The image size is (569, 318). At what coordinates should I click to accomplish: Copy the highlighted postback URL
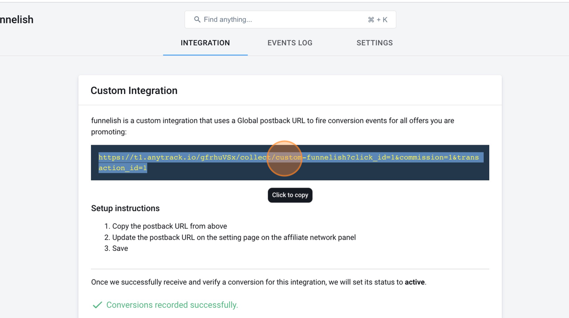coord(289,157)
